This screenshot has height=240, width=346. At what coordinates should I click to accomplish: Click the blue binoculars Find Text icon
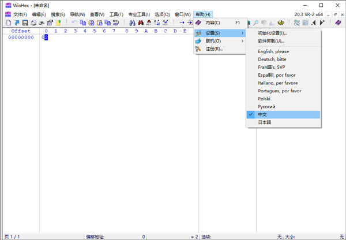[132, 22]
